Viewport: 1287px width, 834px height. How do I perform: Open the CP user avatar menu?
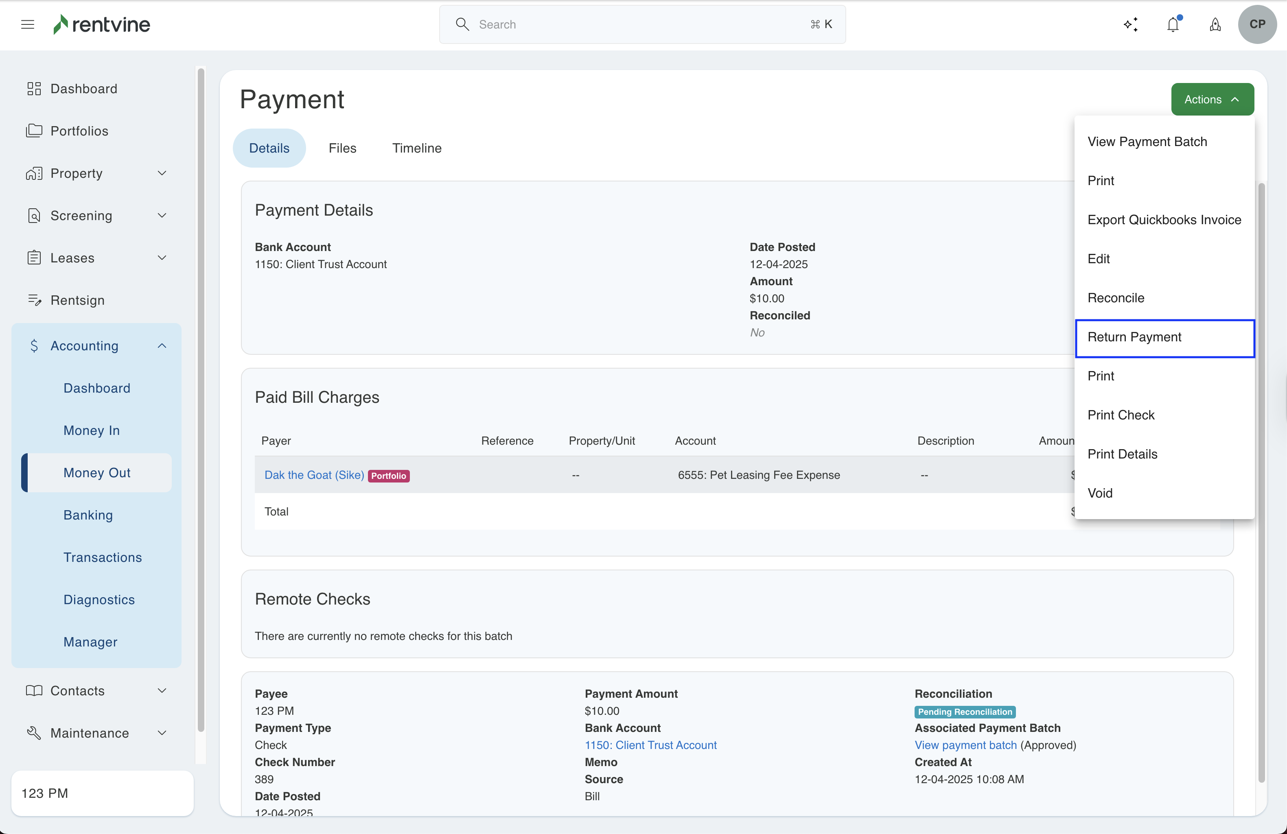(x=1257, y=24)
